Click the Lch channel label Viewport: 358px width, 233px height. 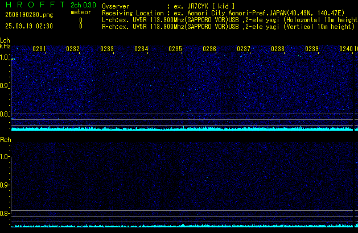point(5,40)
